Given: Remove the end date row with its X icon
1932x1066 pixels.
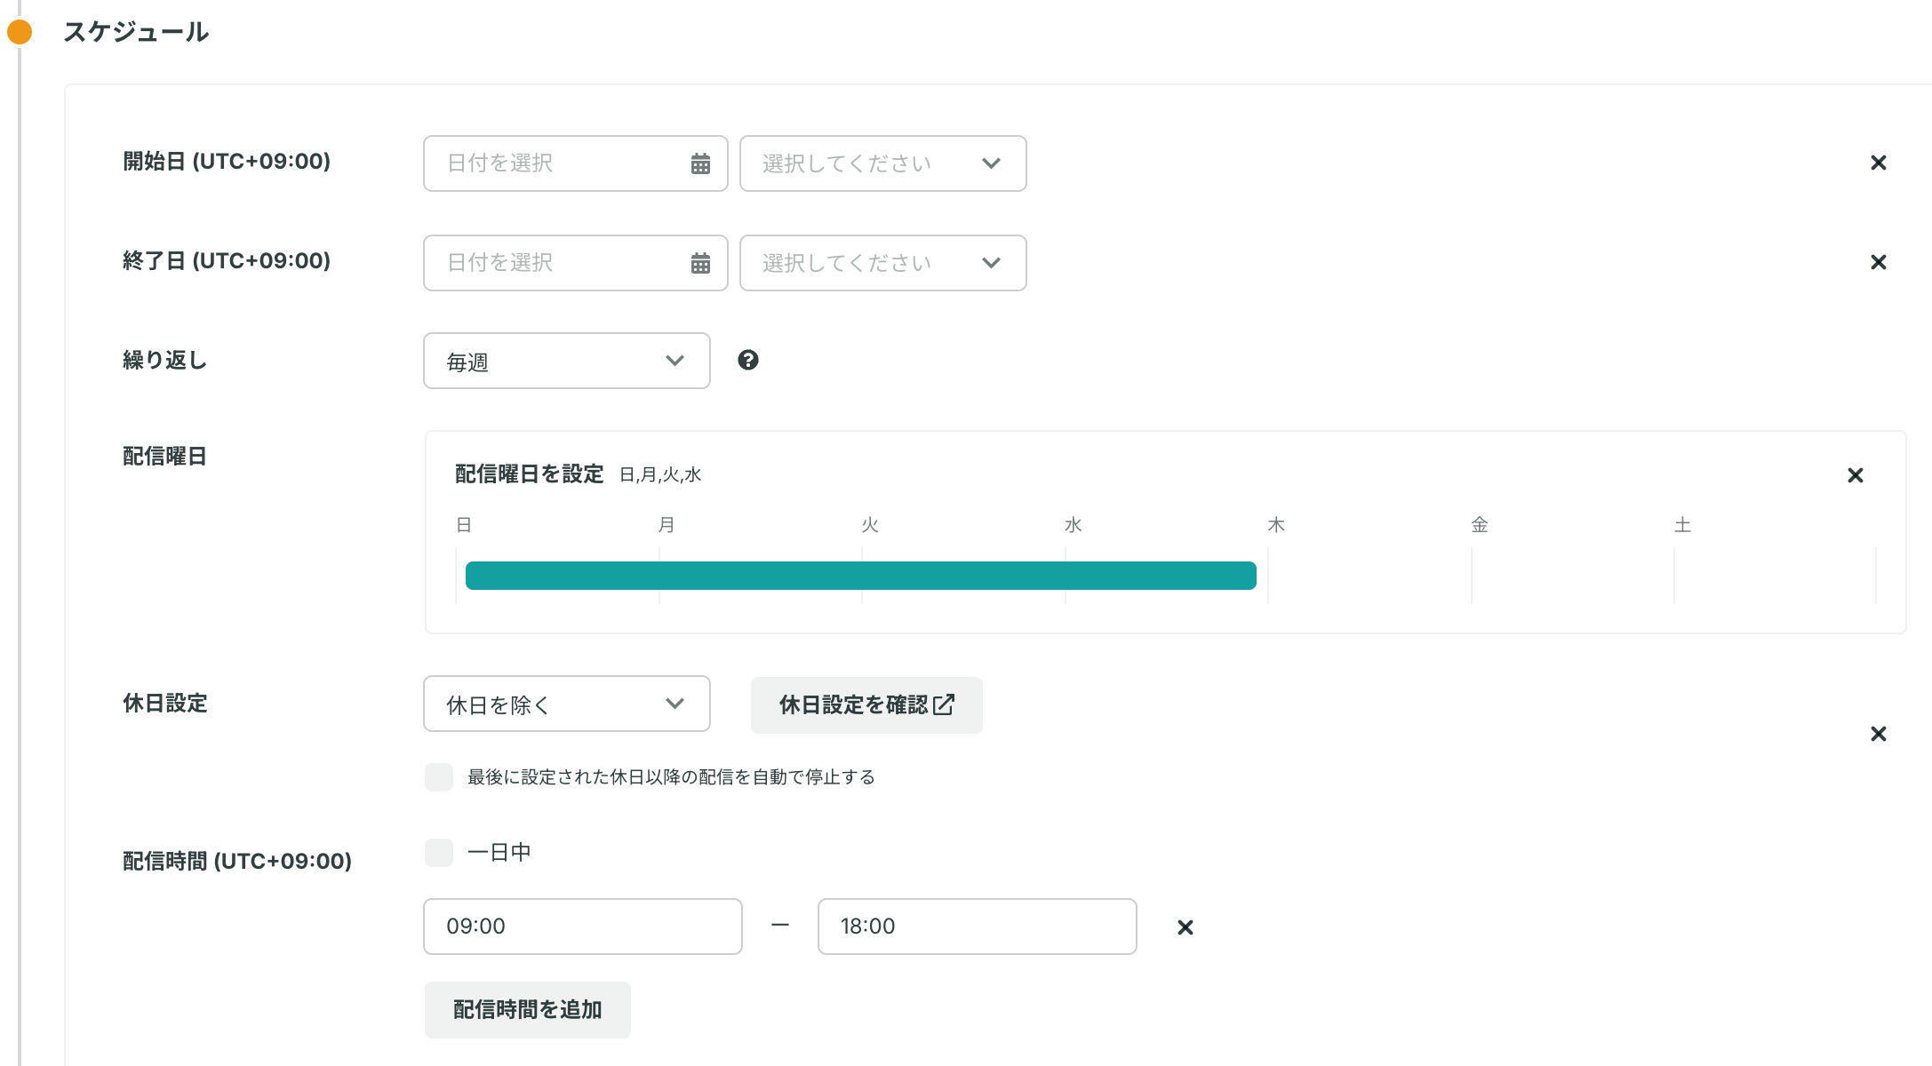Looking at the screenshot, I should tap(1879, 262).
